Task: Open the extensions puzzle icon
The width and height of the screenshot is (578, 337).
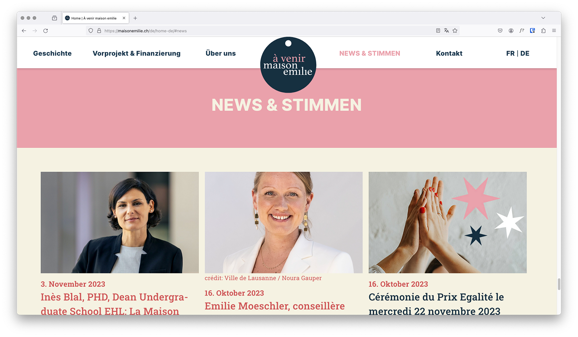Action: coord(543,31)
